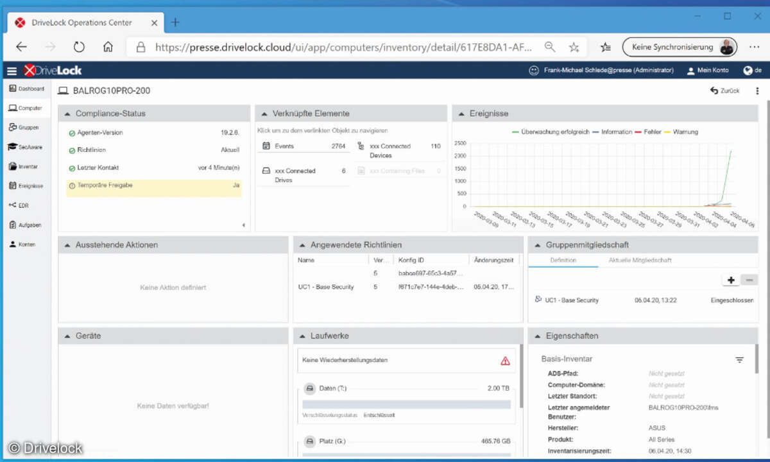Collapse the Eigenschaften panel
The image size is (770, 462).
point(537,336)
